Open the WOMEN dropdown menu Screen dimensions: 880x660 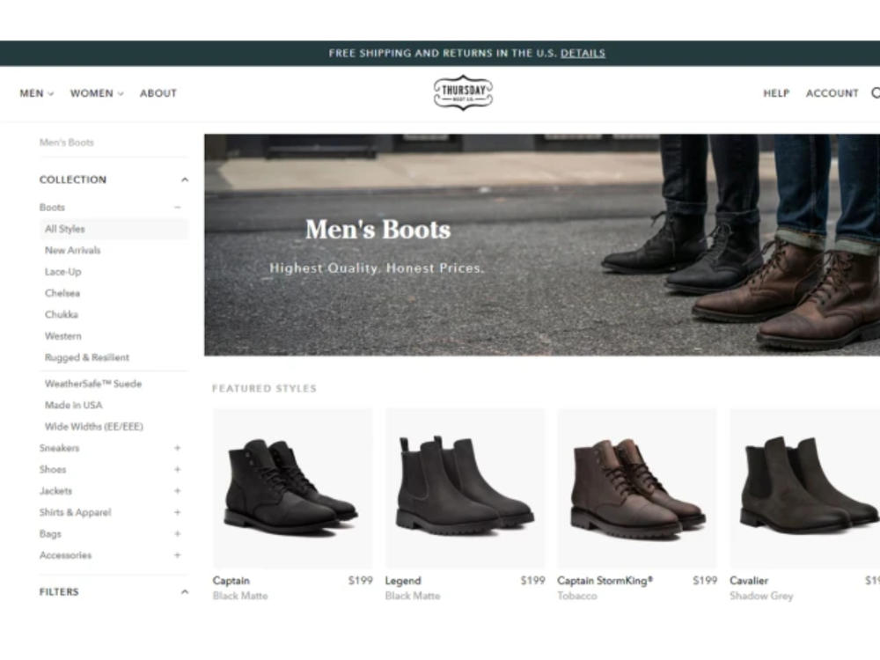97,93
